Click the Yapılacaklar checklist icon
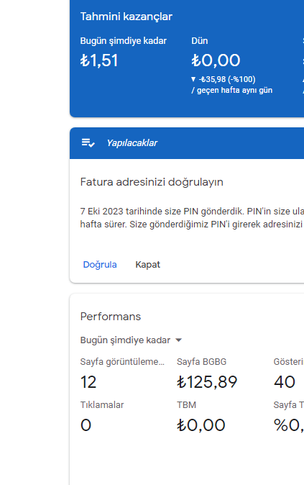 [88, 143]
